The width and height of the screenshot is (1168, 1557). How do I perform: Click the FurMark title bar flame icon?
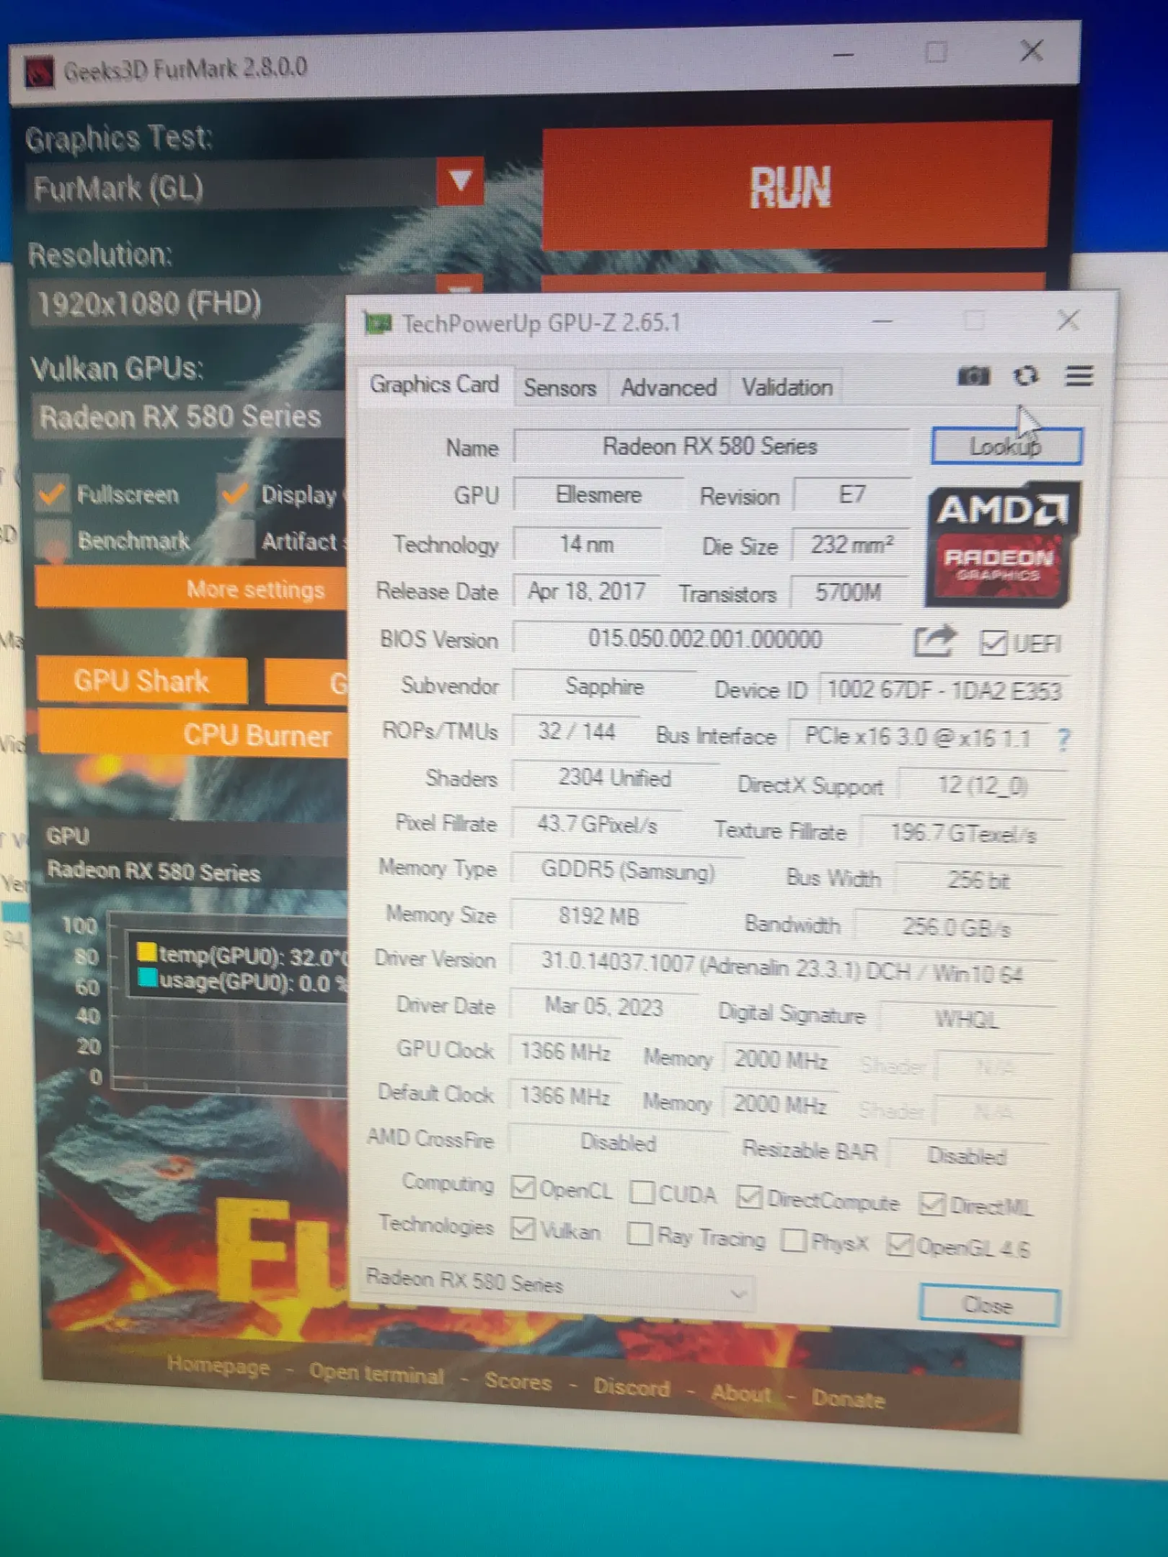point(39,71)
